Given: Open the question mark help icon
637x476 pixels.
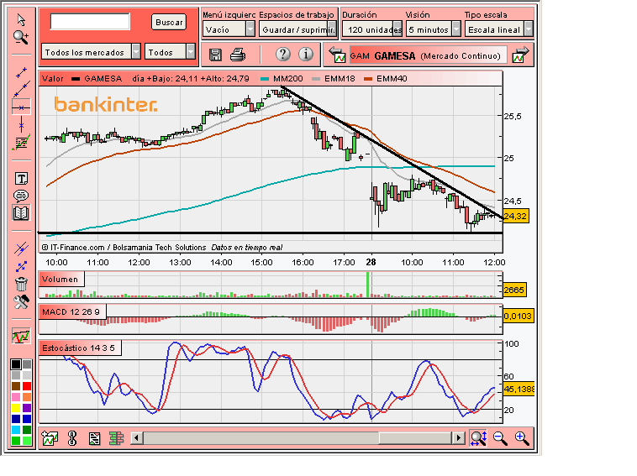Looking at the screenshot, I should tap(283, 54).
